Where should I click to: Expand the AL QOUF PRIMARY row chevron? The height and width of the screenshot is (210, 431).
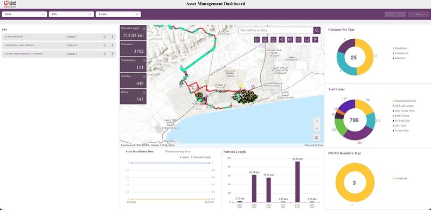112,37
